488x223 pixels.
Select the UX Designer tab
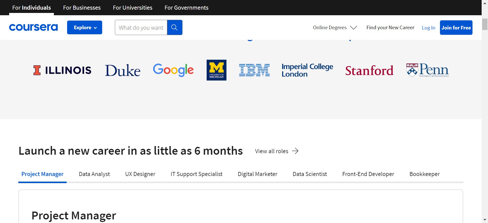140,174
